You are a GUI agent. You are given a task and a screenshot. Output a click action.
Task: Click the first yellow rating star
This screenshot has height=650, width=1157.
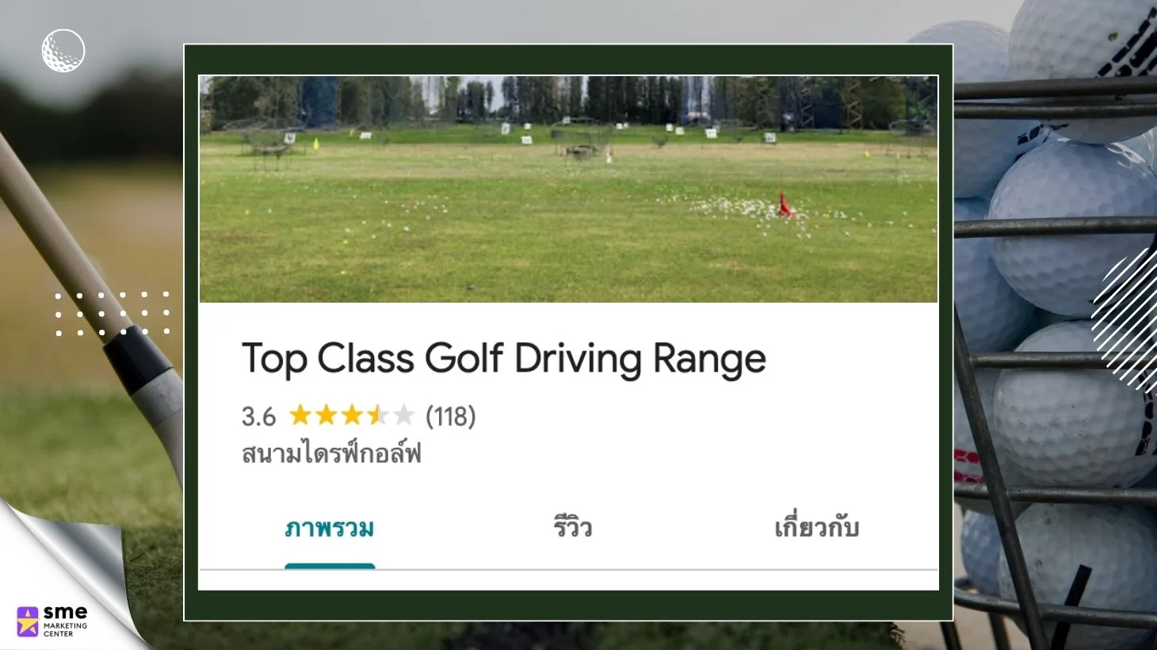[x=300, y=415]
